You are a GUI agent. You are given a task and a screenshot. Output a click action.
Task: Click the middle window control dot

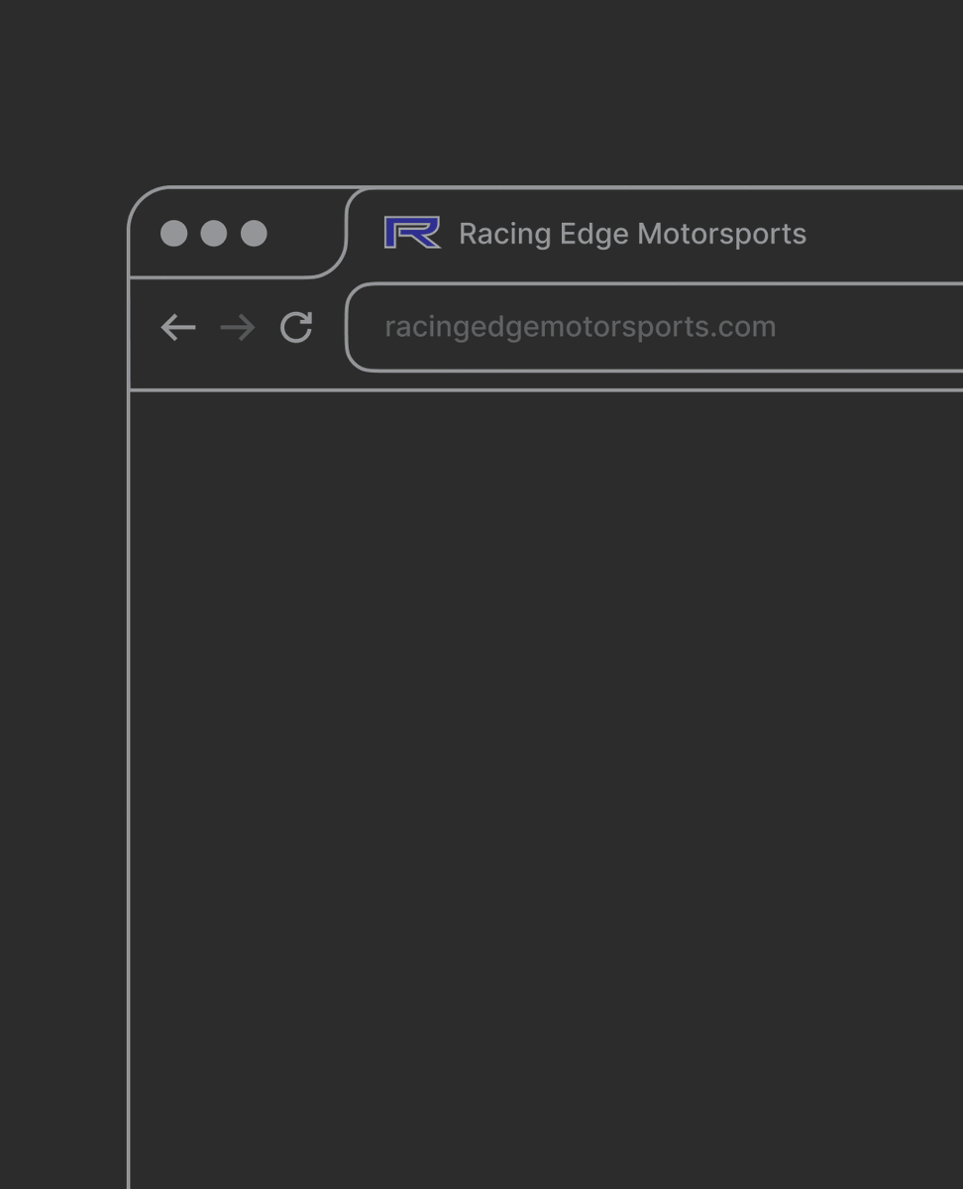pos(214,233)
